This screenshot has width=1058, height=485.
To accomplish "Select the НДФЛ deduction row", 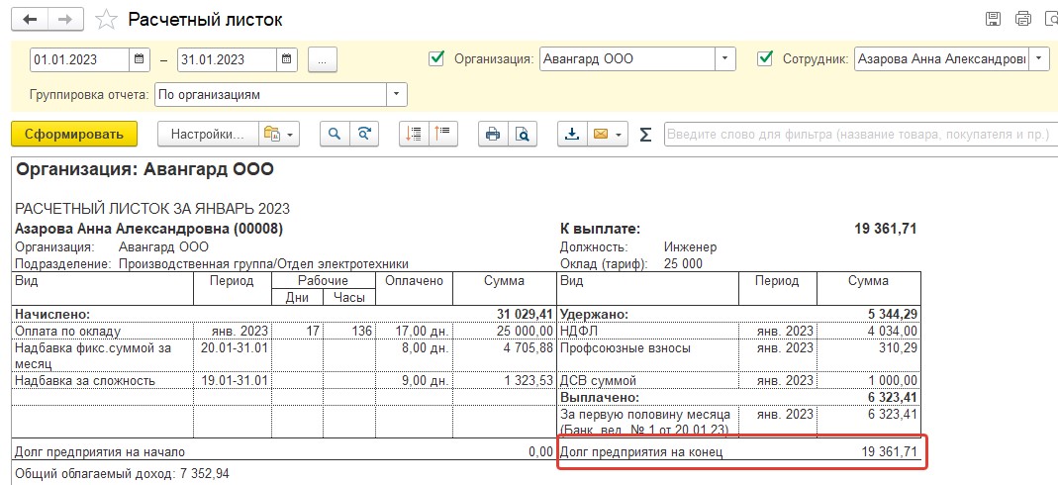I will tap(739, 332).
